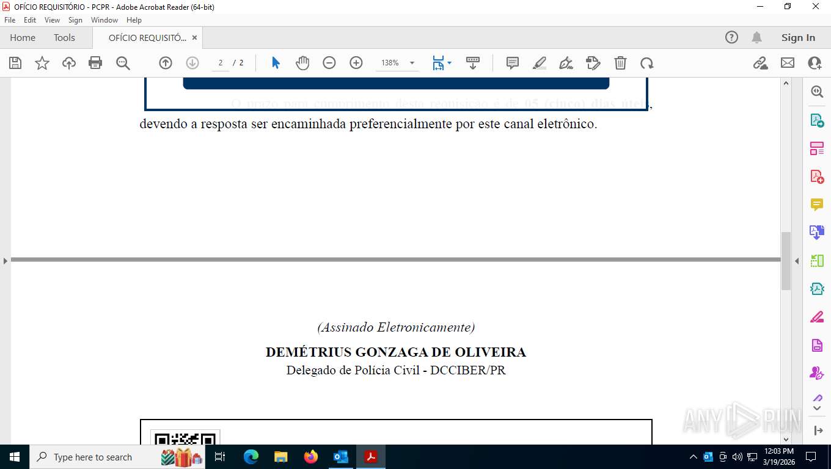Open Redact sidebar pink pen tool
831x469 pixels.
pos(817,317)
